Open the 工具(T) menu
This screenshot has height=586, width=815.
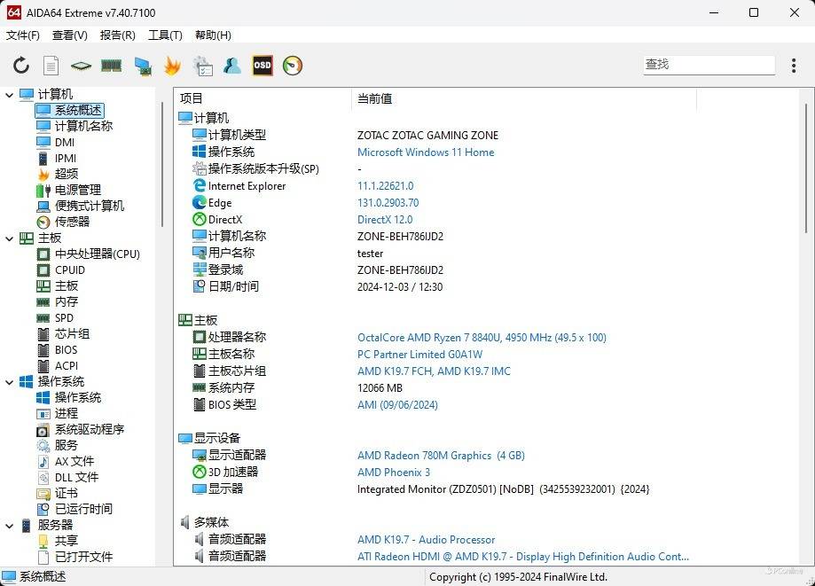coord(165,35)
